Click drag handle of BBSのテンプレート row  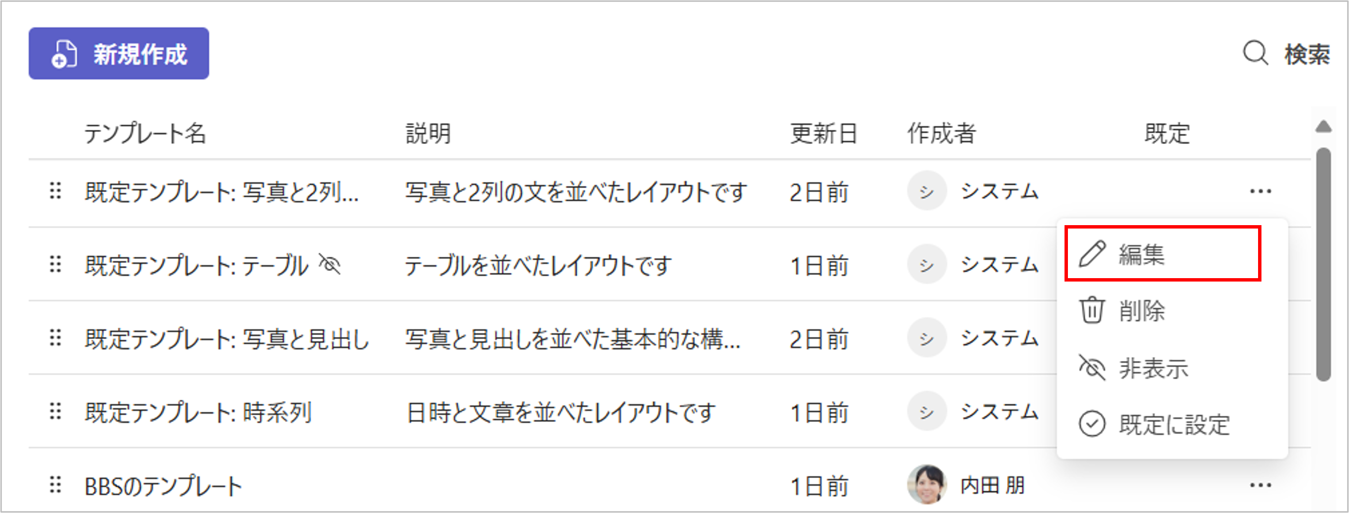(55, 485)
